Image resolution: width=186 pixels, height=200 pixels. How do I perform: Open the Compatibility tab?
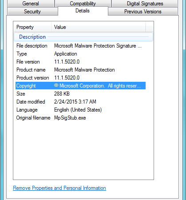[83, 3]
